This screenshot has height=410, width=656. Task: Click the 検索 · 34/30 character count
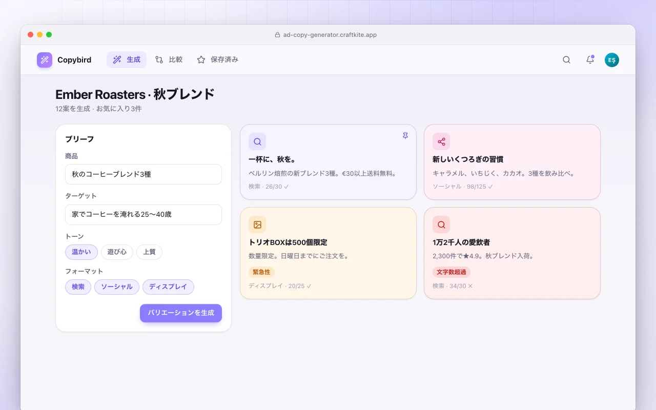coord(453,286)
